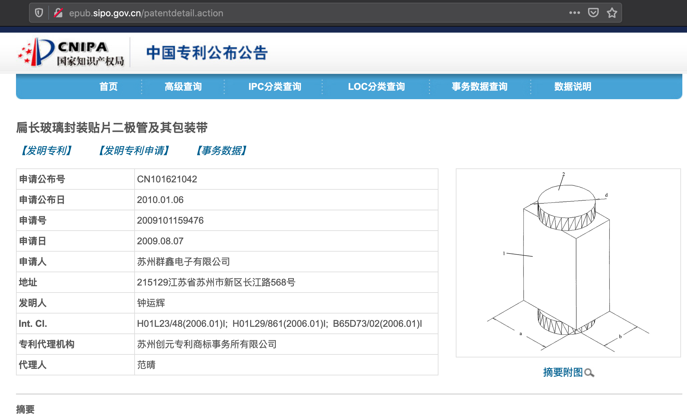This screenshot has width=687, height=418.
Task: Click the CNIPA logo
Action: [x=71, y=53]
